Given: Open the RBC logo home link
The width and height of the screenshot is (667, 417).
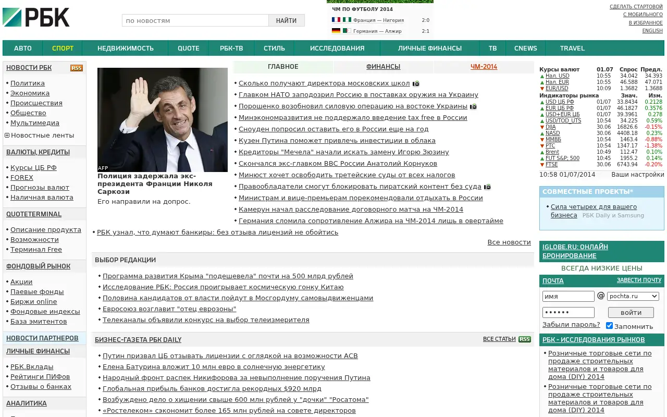Looking at the screenshot, I should click(x=36, y=17).
